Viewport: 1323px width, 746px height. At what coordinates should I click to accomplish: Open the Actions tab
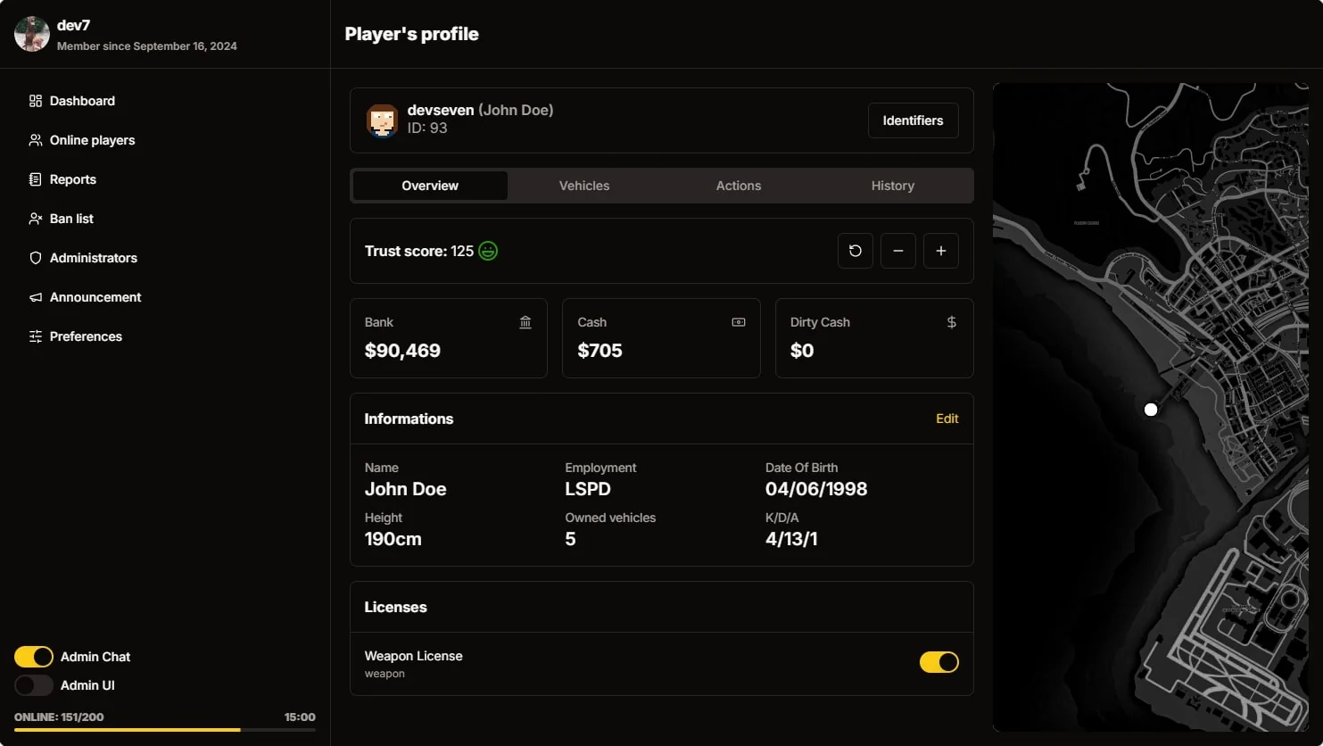738,186
